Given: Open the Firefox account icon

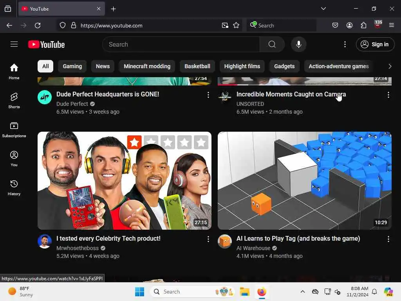Looking at the screenshot, I should [349, 25].
